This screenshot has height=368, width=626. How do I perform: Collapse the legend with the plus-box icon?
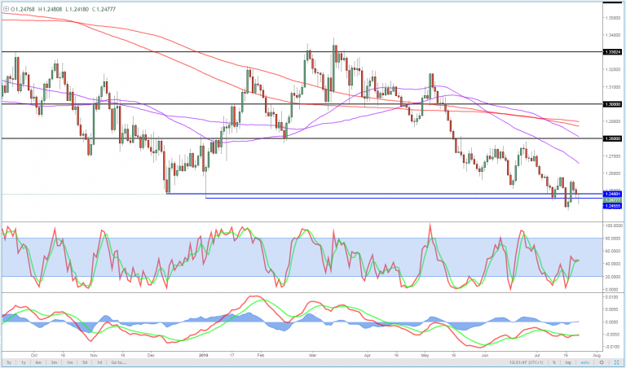pos(6,8)
